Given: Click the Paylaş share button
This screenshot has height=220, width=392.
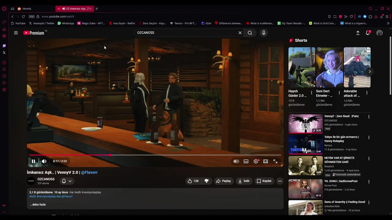Looking at the screenshot, I should 224,181.
